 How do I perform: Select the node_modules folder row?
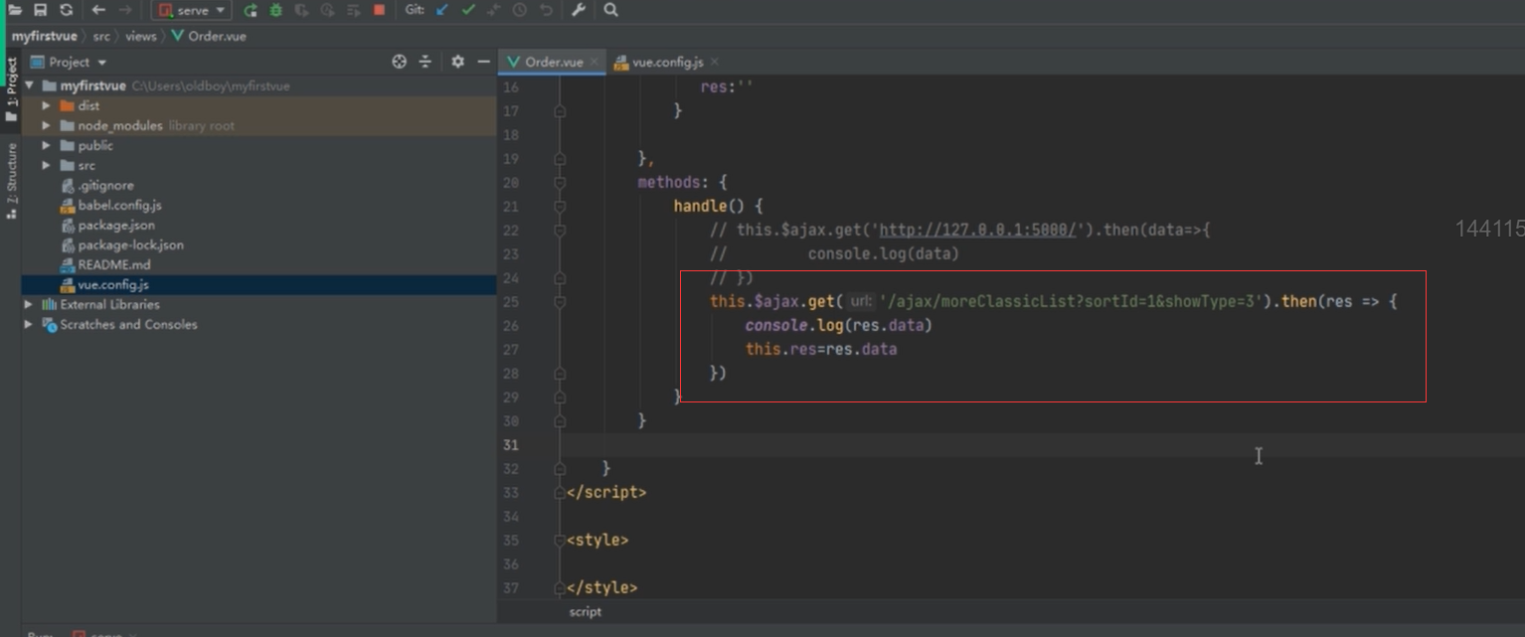coord(258,125)
